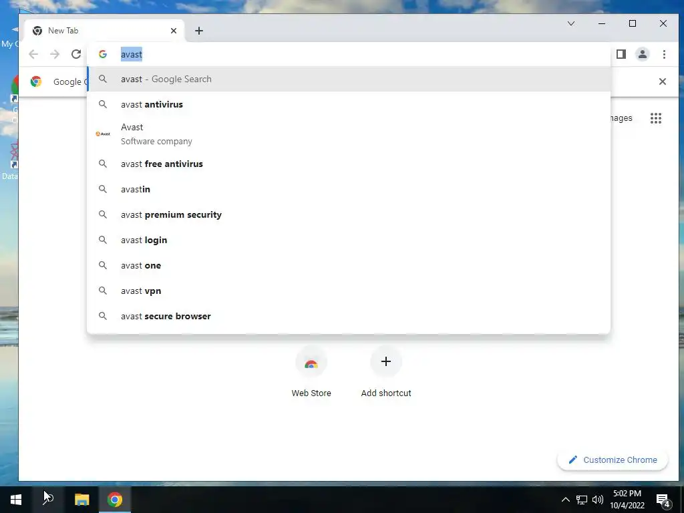Viewport: 684px width, 513px height.
Task: Choose the avast antivirus suggestion
Action: 349,104
